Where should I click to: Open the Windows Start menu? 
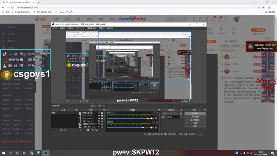click(3, 153)
